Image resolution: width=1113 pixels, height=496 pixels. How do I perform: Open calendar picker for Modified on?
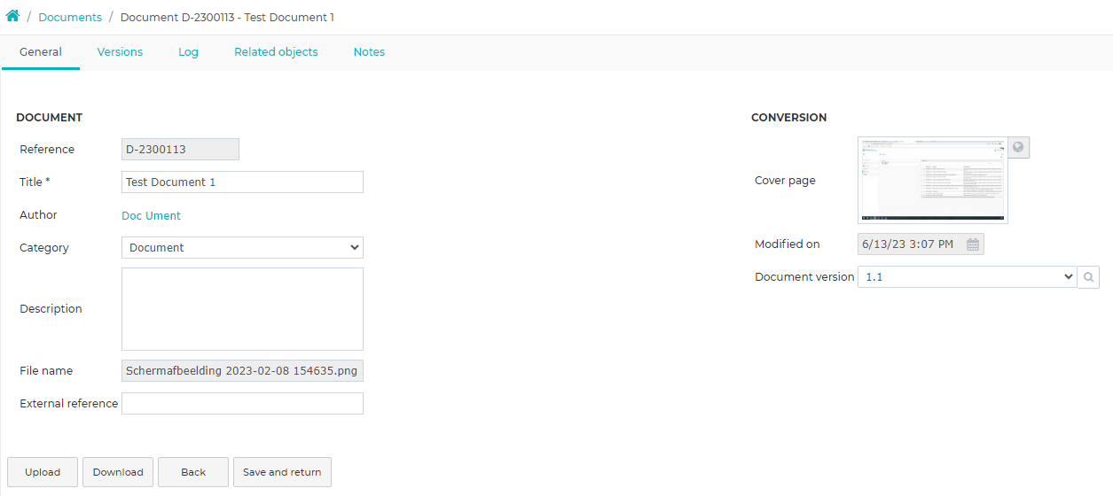973,244
